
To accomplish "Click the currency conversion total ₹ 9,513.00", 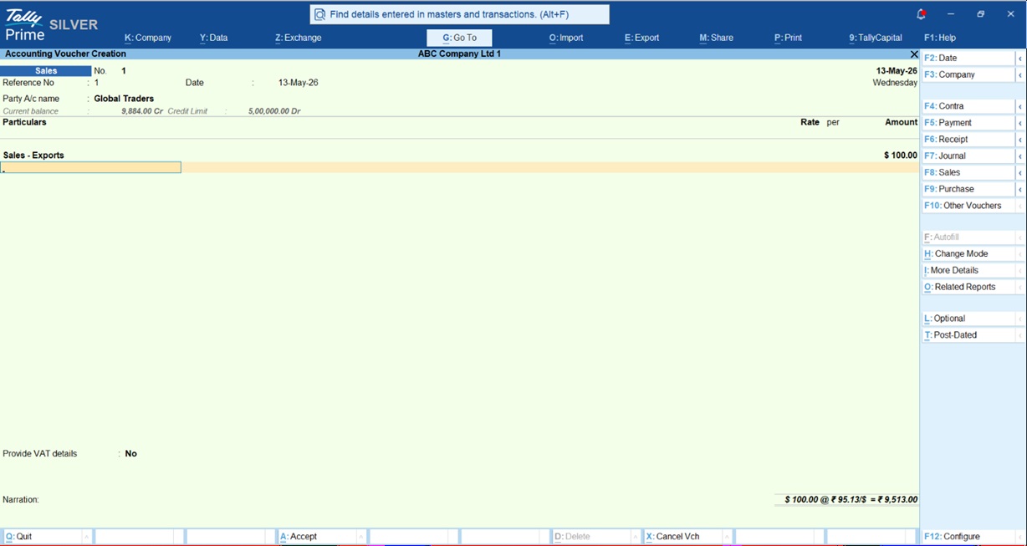I will pos(899,500).
